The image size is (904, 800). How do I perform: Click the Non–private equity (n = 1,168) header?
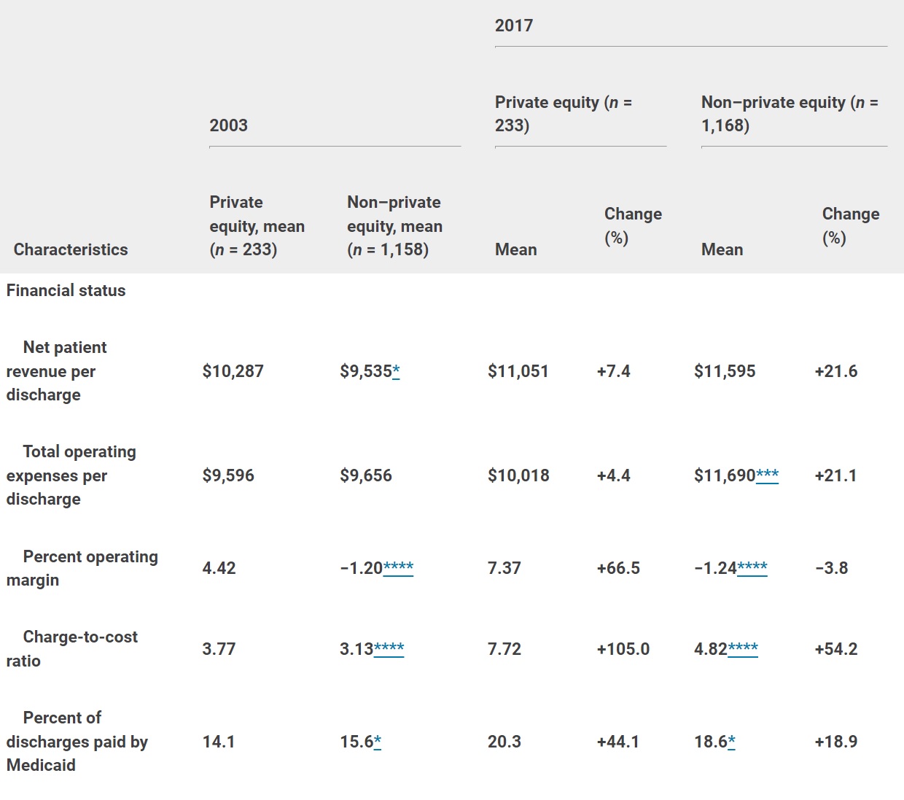point(790,114)
